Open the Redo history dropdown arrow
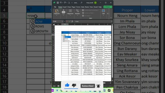The image size is (165, 93). (x=67, y=3)
